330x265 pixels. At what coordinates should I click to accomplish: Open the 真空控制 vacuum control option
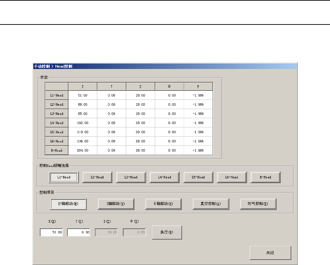coord(211,204)
